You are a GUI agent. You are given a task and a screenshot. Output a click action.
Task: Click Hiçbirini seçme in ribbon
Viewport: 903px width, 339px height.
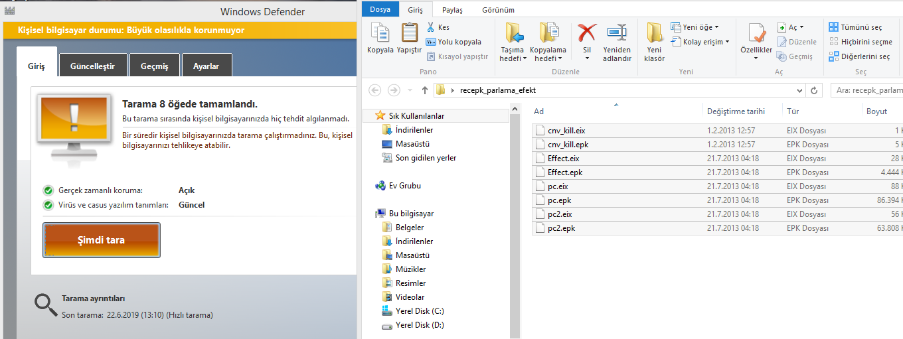tap(861, 42)
